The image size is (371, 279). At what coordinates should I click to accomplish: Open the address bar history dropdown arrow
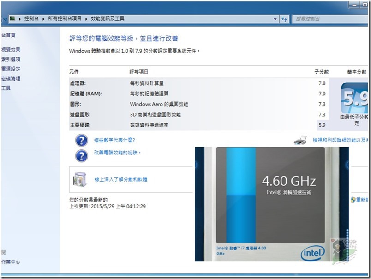click(x=275, y=19)
